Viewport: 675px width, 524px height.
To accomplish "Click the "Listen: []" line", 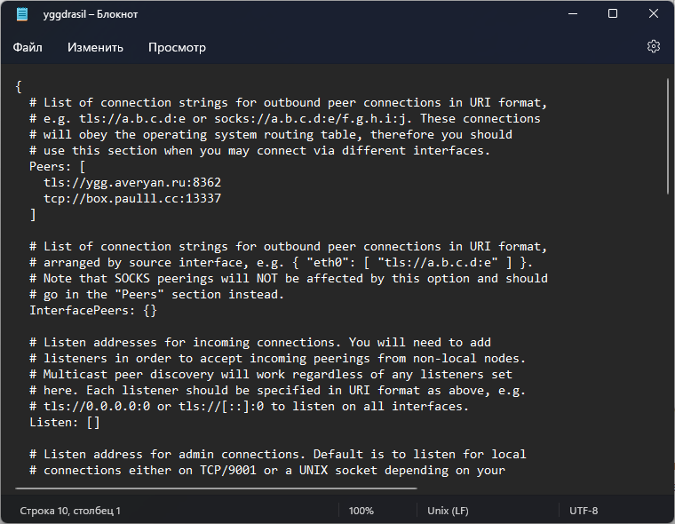I will pyautogui.click(x=65, y=423).
